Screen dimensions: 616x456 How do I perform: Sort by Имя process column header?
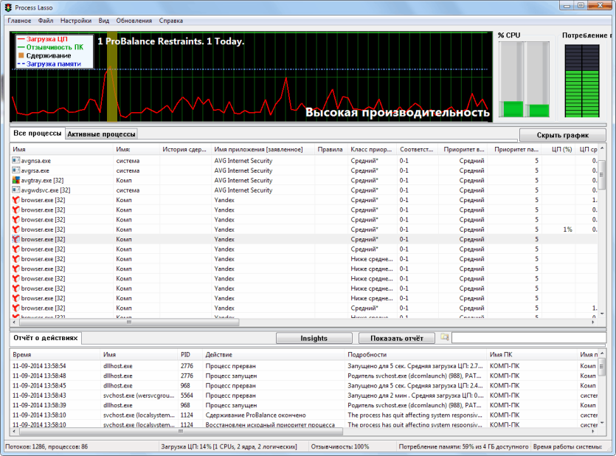(x=61, y=149)
